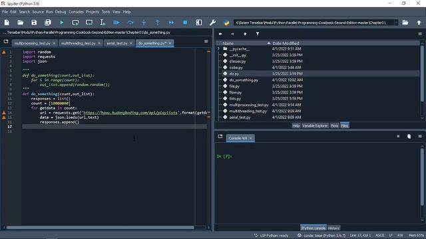The image size is (426, 239).
Task: Step into function in debugger
Action: [144, 23]
